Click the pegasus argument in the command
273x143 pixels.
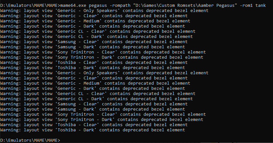tap(98, 6)
